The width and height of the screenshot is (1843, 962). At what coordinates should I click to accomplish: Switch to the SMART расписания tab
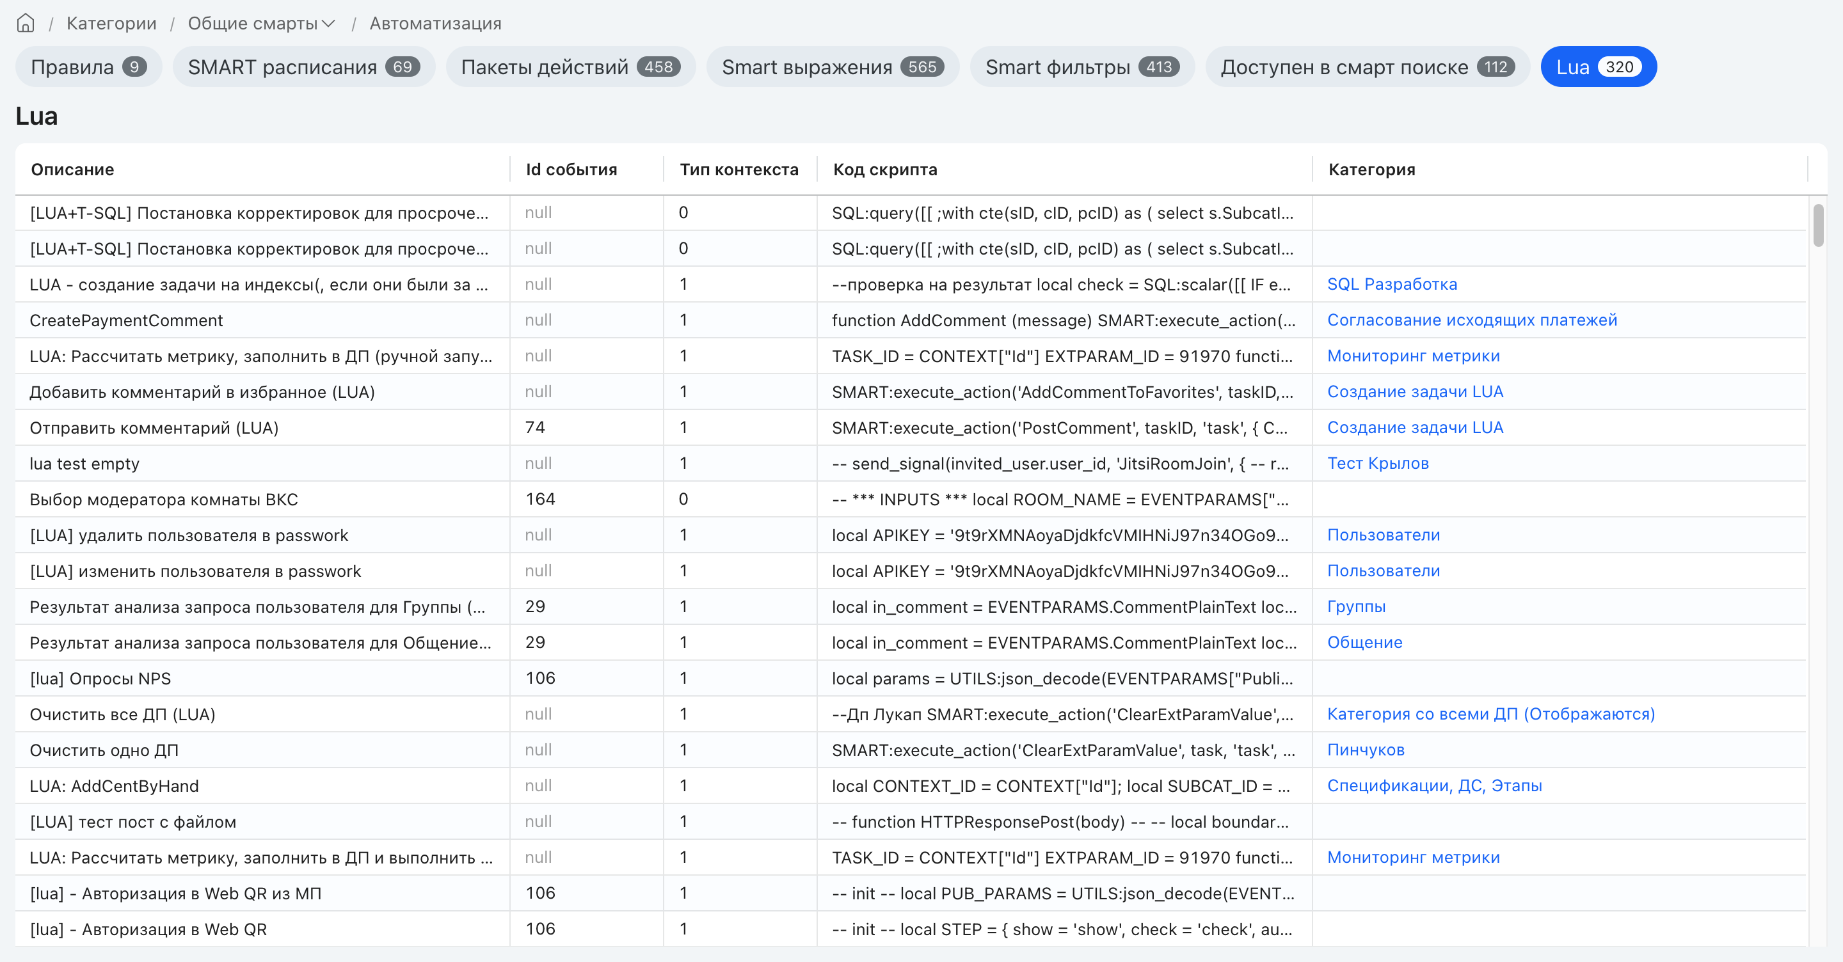coord(303,67)
